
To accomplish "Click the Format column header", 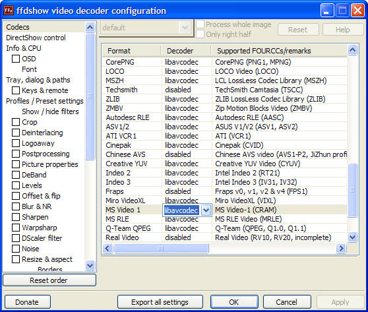I will pos(131,51).
